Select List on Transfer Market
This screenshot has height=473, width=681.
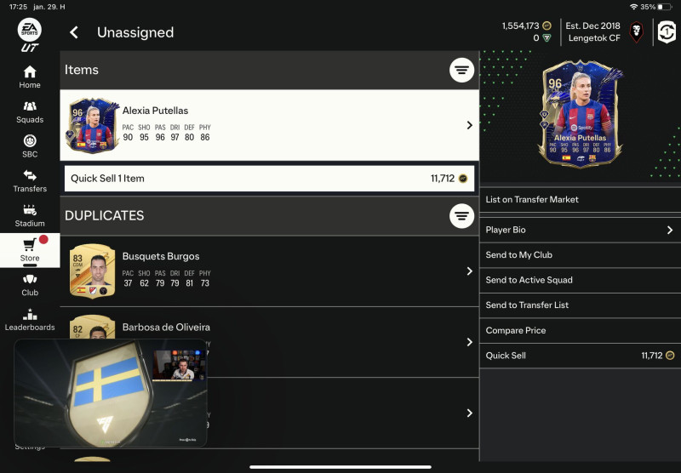click(581, 200)
